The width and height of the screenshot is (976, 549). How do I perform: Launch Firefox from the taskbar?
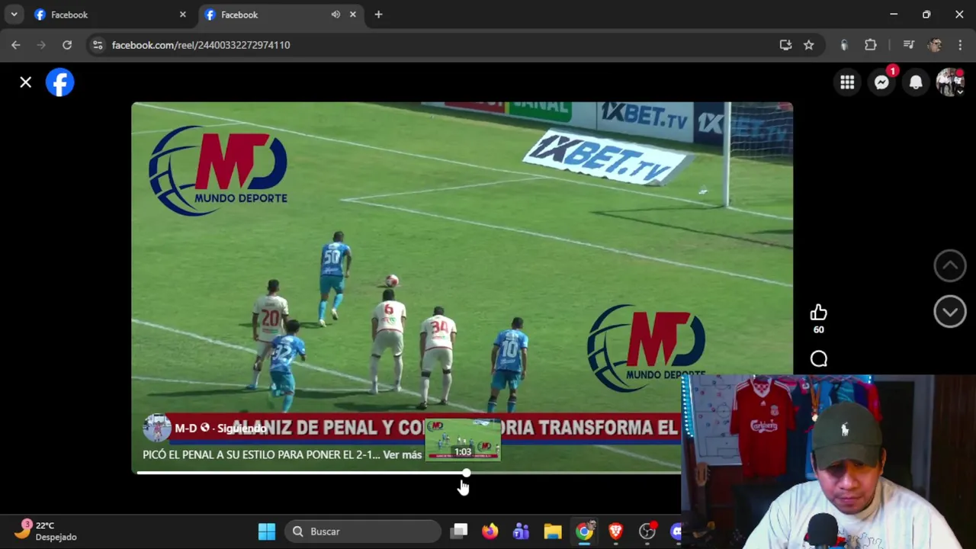coord(490,531)
